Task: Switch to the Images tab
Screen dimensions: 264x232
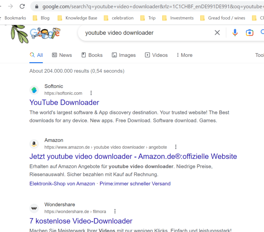Action: (124, 55)
